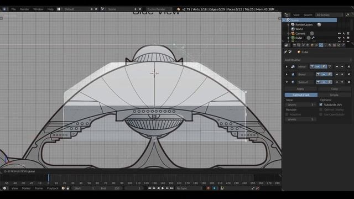Collapse the Subsurf modifier panel

tap(287, 82)
